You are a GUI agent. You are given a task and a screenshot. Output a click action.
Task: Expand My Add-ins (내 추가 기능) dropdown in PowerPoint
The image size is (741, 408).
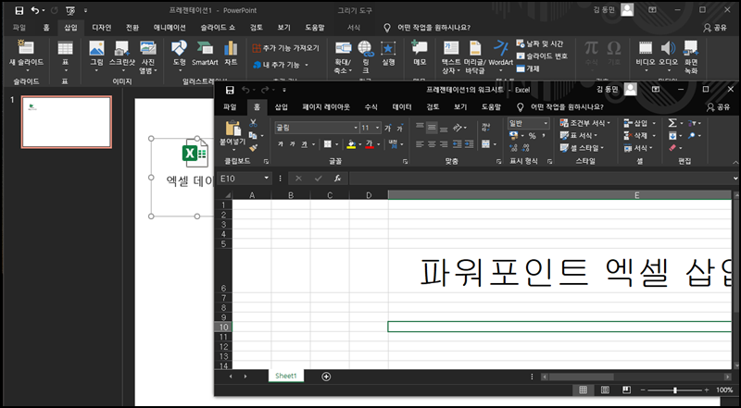(x=307, y=65)
